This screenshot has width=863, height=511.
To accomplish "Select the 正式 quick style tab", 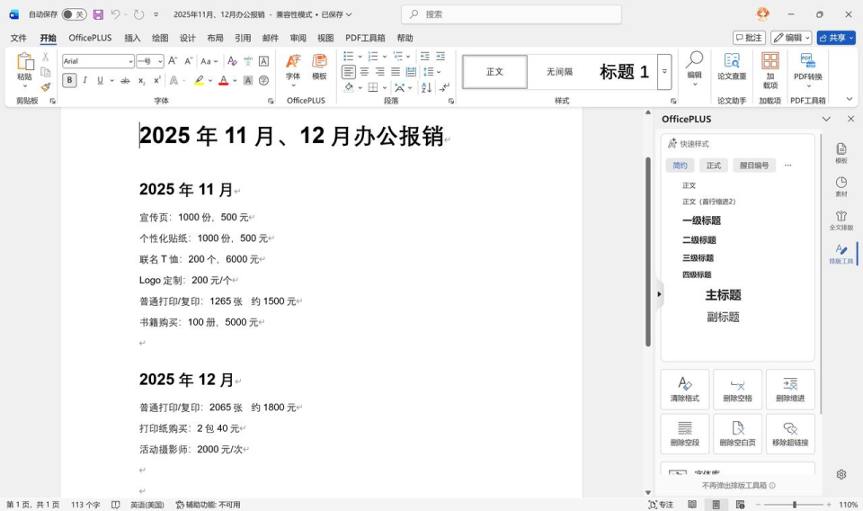I will tap(713, 166).
